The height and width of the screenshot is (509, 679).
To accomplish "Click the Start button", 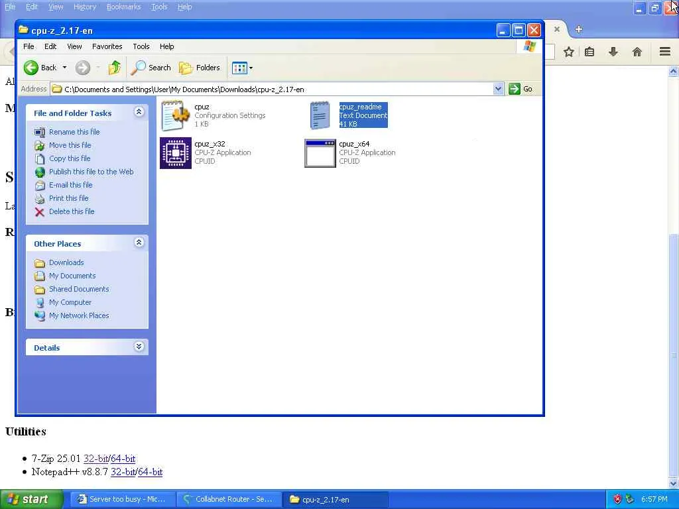I will pos(31,500).
